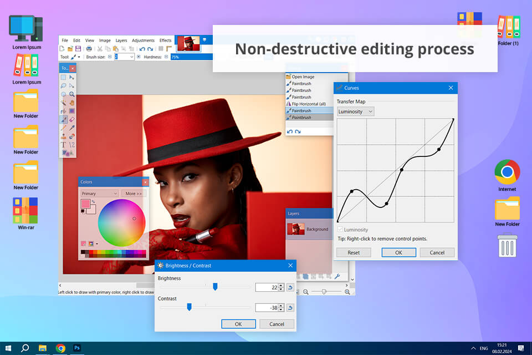The image size is (532, 355).
Task: Open the Tool chooser dropdown arrow
Action: [79, 57]
